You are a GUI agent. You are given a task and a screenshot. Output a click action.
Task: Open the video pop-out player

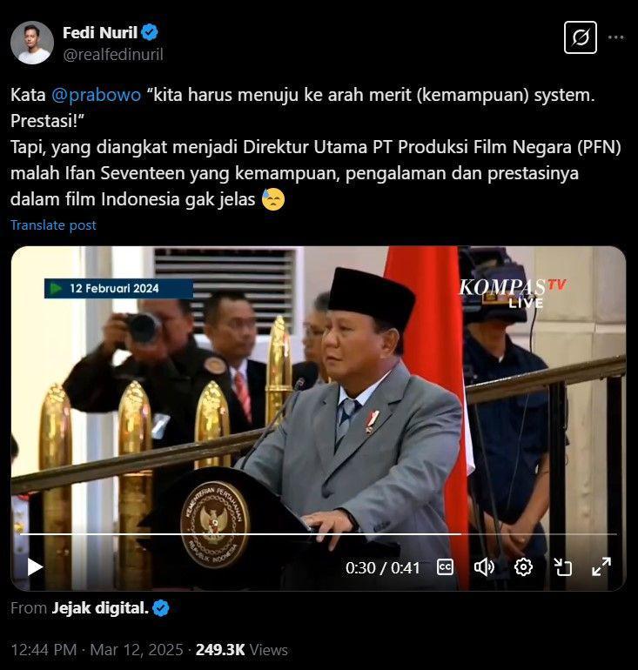563,567
